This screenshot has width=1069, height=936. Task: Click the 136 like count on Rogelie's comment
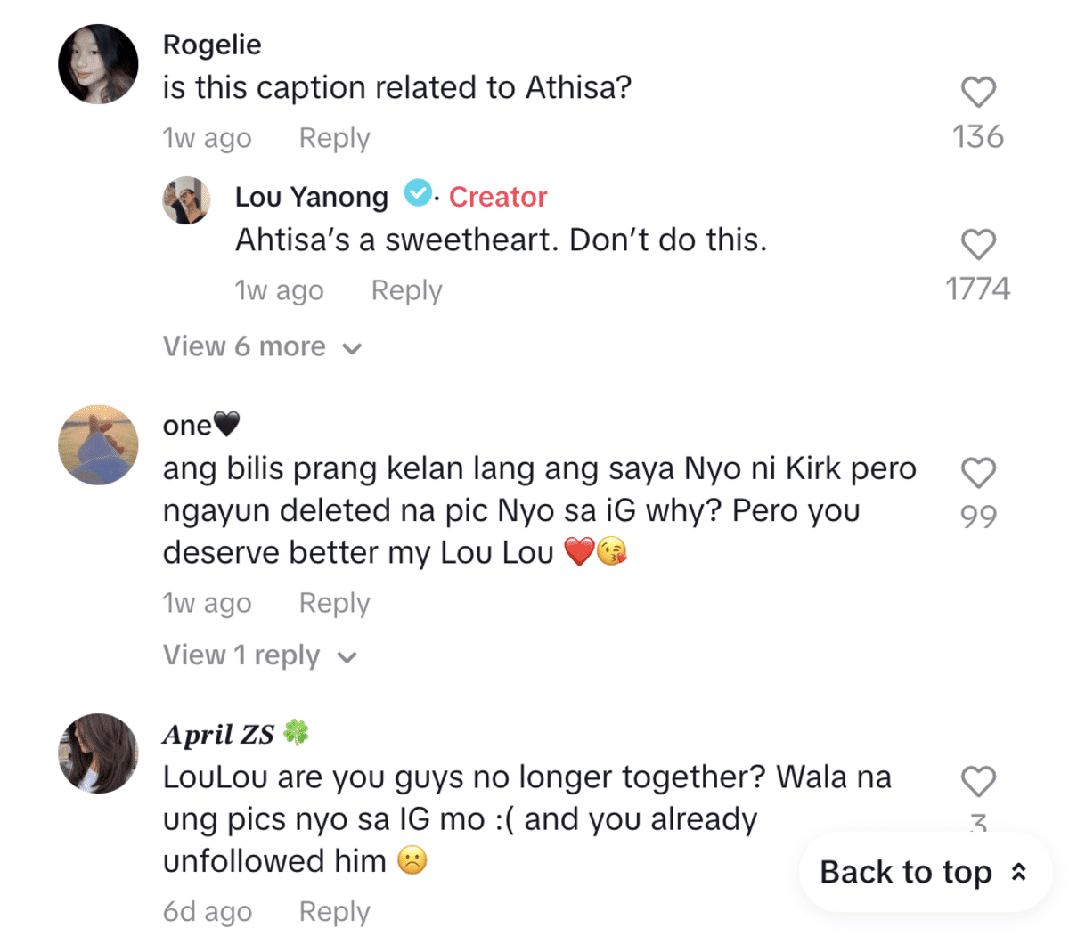click(x=980, y=135)
